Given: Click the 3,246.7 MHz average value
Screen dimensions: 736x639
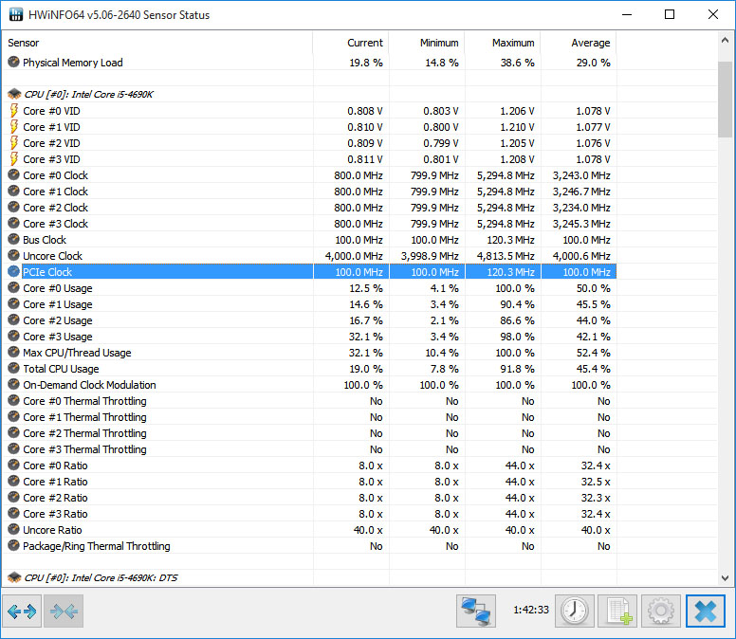Looking at the screenshot, I should coord(581,192).
